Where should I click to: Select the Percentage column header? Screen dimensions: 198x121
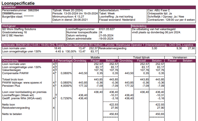click(65, 60)
